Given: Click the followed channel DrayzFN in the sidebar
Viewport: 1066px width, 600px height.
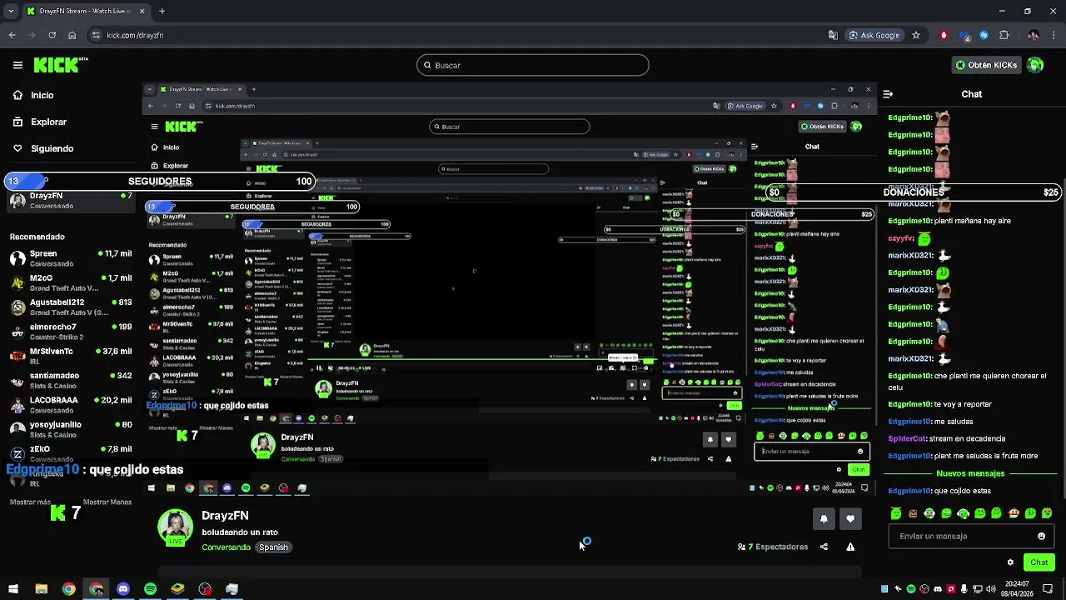Looking at the screenshot, I should [x=71, y=200].
